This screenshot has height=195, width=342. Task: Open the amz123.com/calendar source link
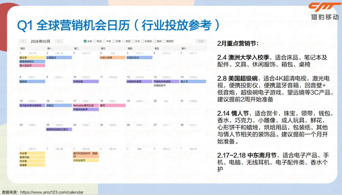coord(52,192)
